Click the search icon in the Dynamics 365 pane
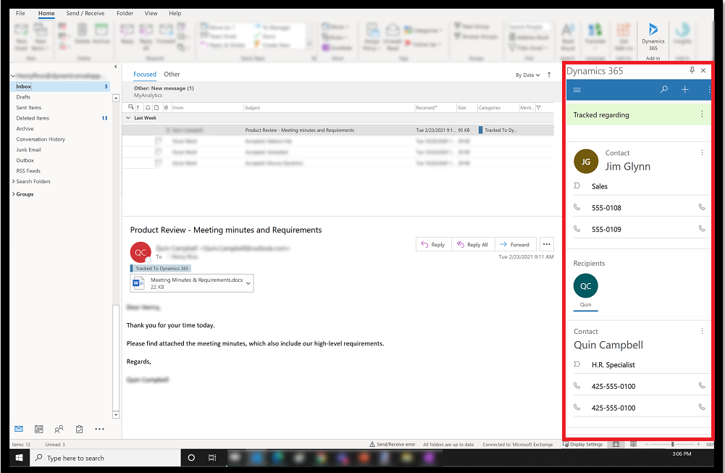Screen dimensions: 725x473 [664, 90]
